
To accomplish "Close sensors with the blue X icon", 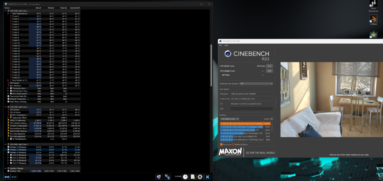I will click(x=207, y=177).
